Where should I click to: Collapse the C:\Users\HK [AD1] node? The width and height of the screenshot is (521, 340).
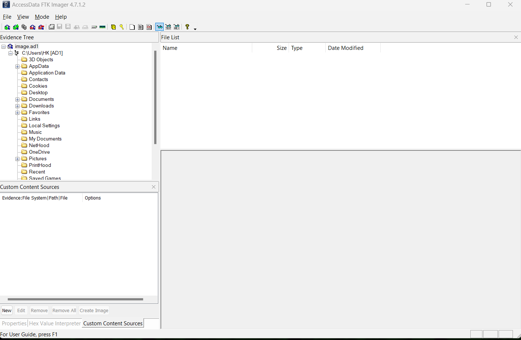[x=10, y=53]
